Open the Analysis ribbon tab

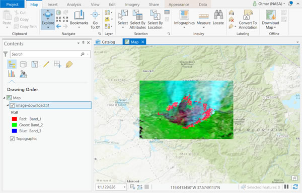click(74, 5)
